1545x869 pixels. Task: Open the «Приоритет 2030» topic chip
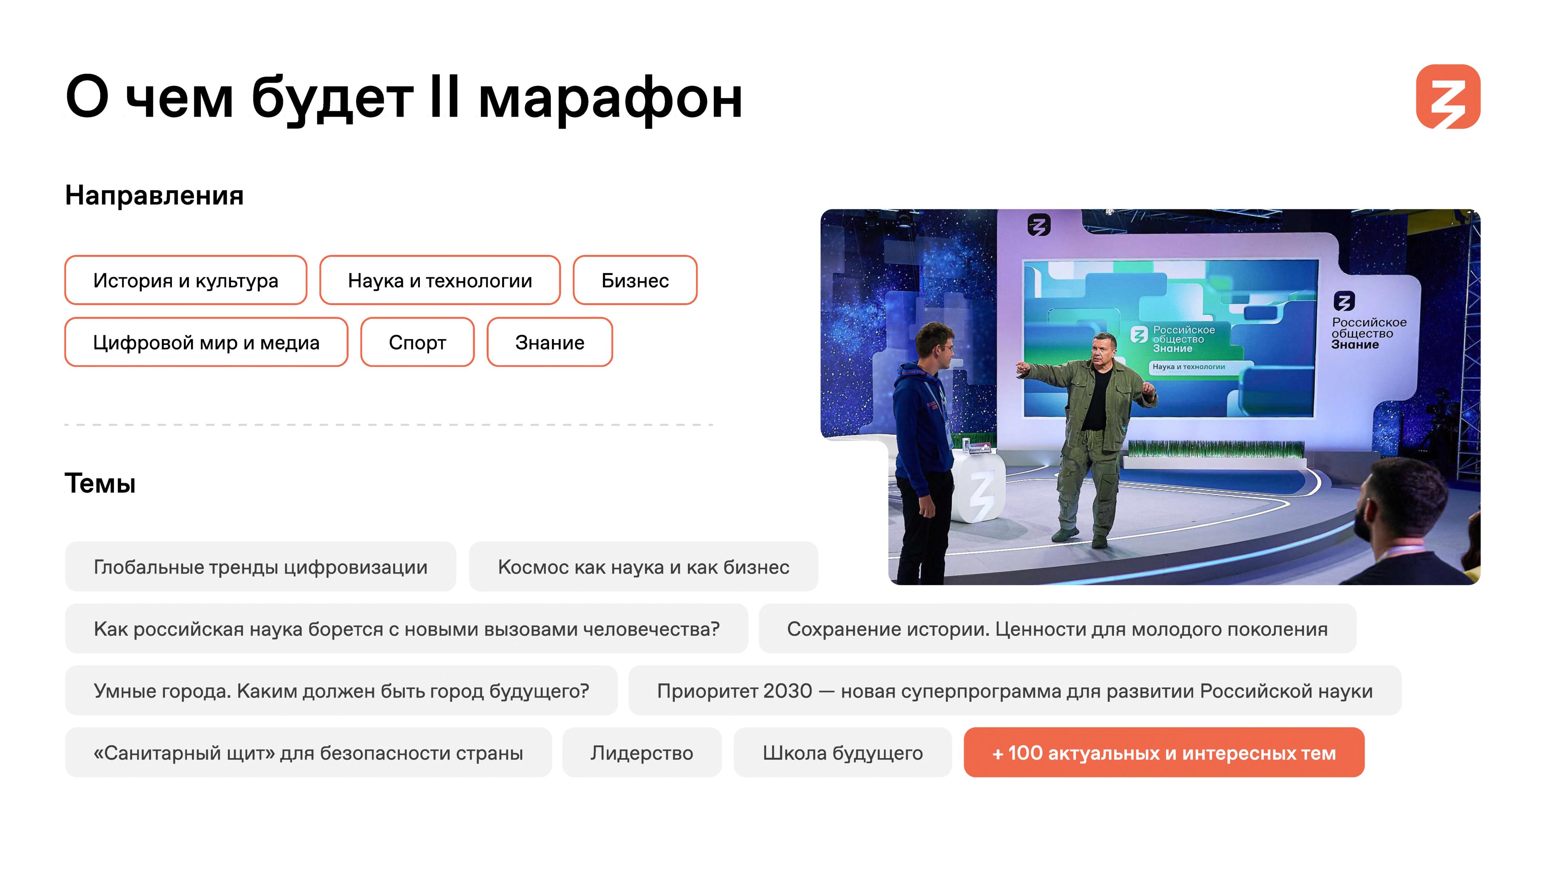pyautogui.click(x=1014, y=690)
